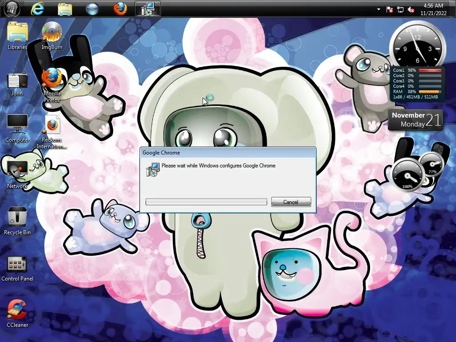Screen dimensions: 456x342
Task: Click the Core2 0% row
Action: [417, 75]
